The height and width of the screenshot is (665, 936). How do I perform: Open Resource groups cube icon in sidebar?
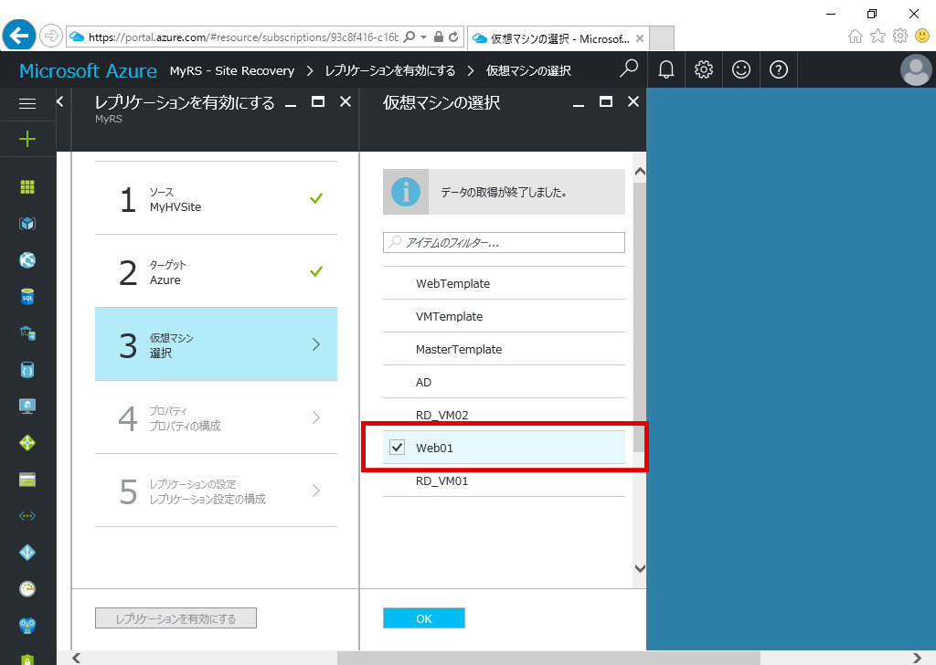[27, 224]
